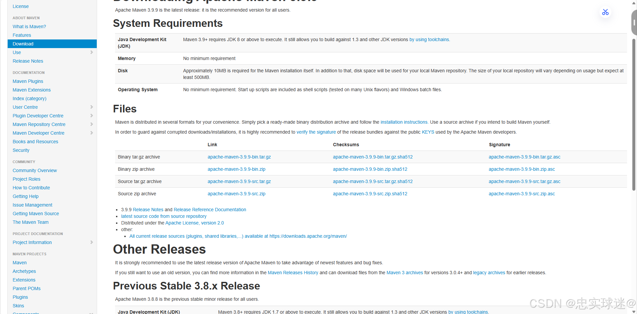Open What is Maven? page

pos(29,27)
